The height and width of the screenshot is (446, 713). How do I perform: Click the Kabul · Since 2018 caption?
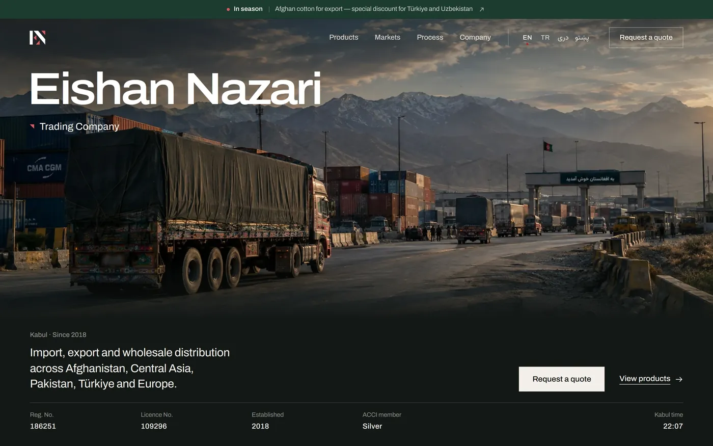pos(58,335)
